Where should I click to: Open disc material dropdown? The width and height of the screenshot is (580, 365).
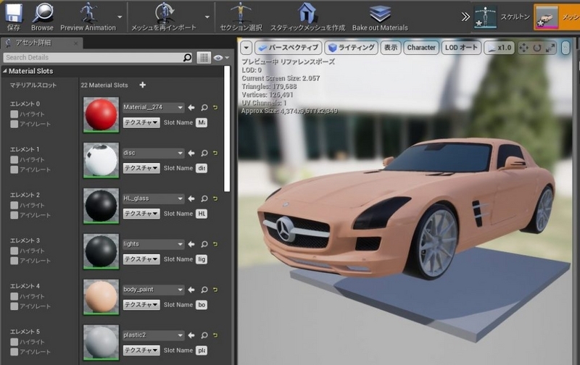click(153, 153)
